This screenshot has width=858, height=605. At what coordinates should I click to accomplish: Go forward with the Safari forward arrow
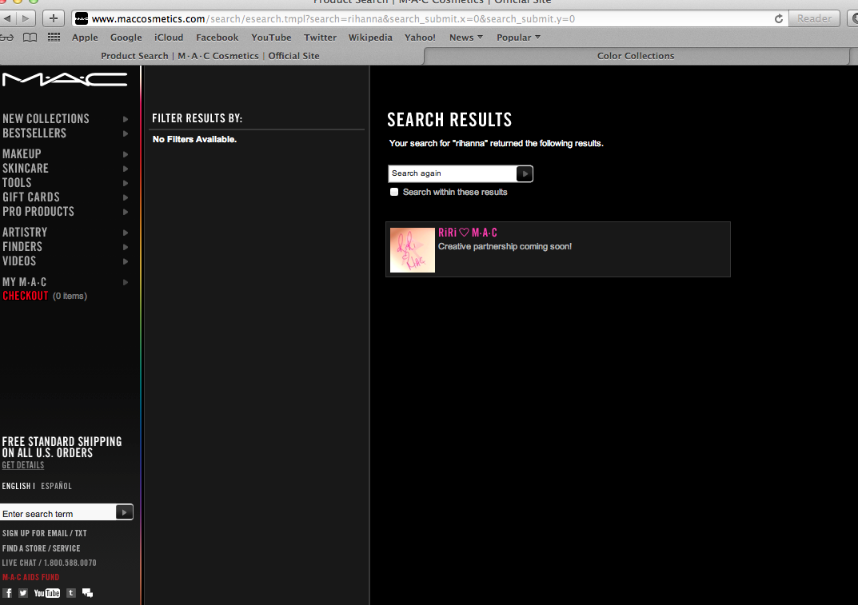pos(25,18)
